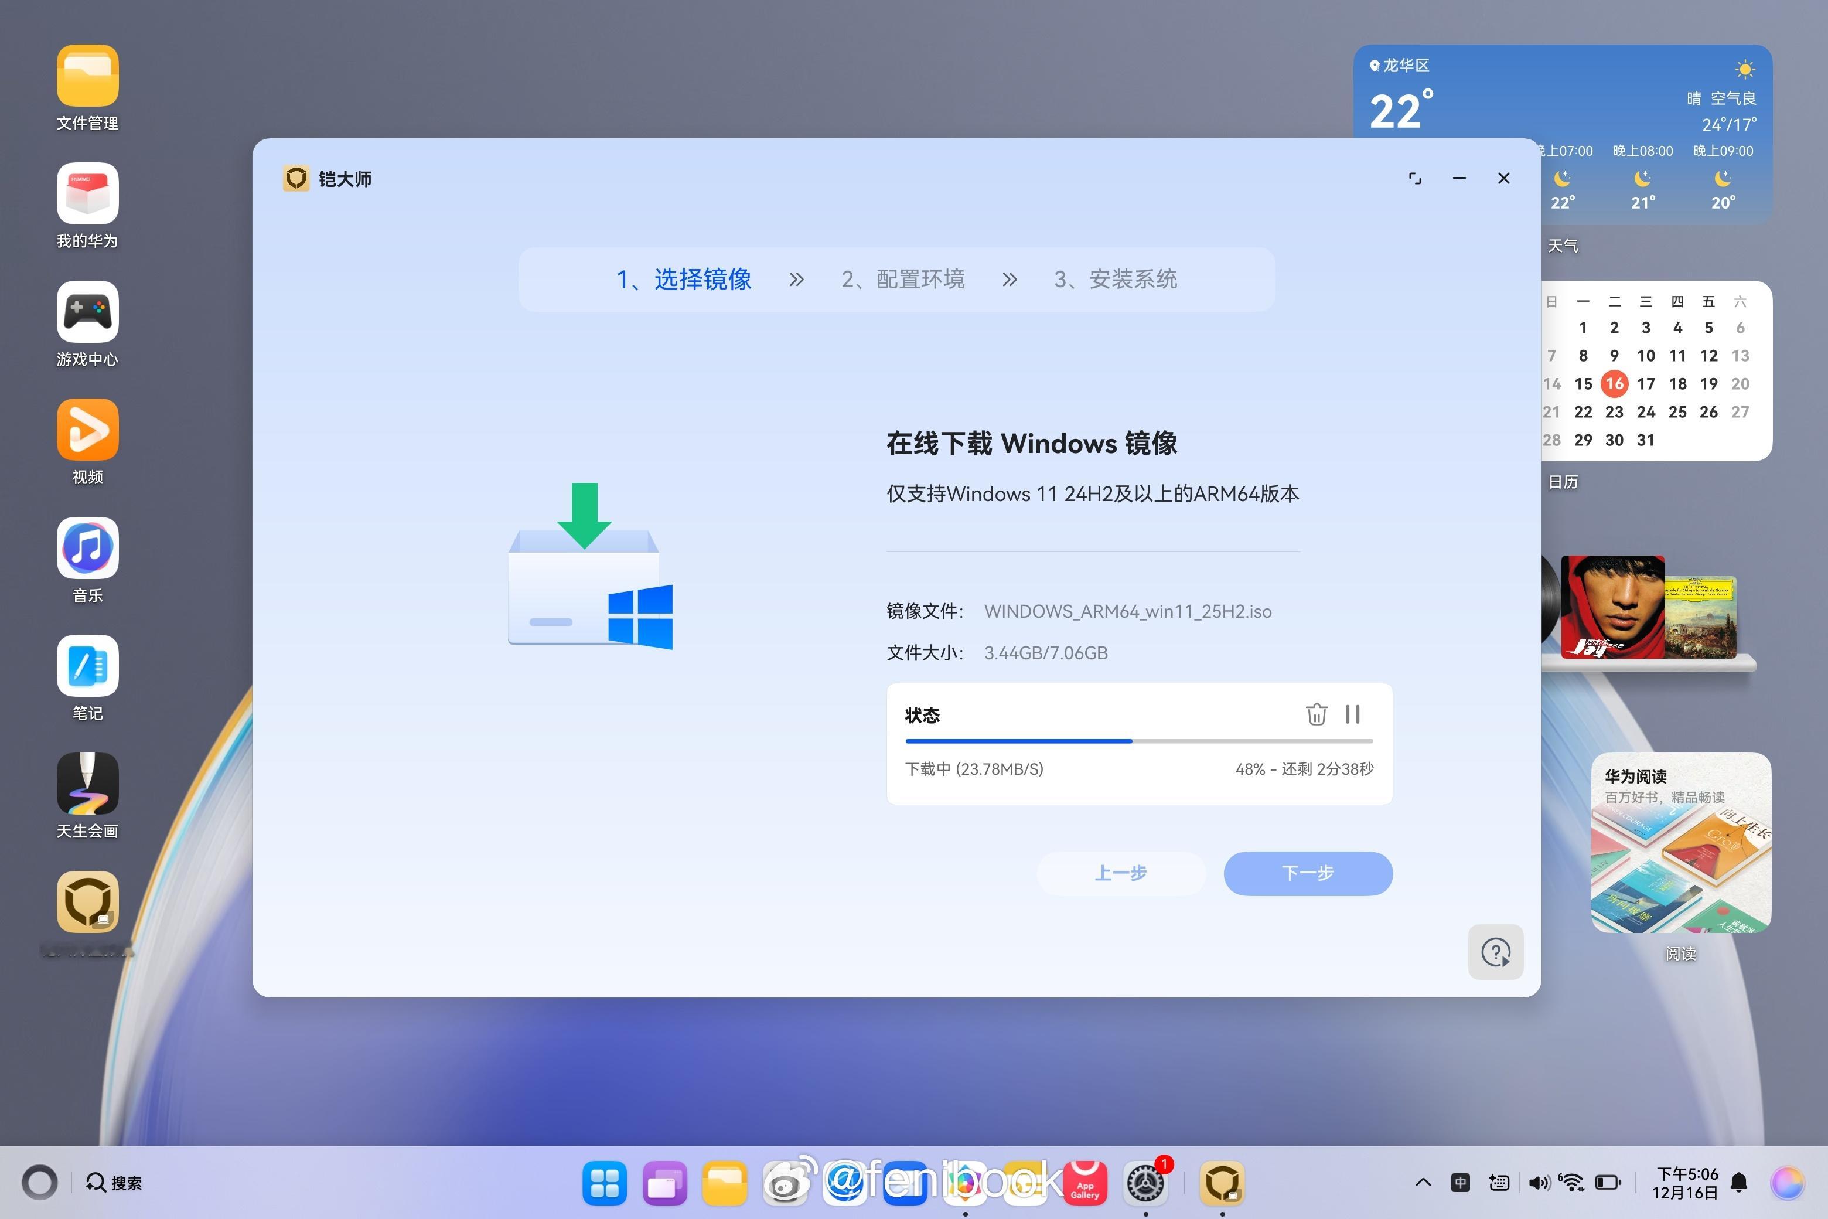Select step tab 2、配置环境
Image resolution: width=1828 pixels, height=1219 pixels.
(902, 279)
